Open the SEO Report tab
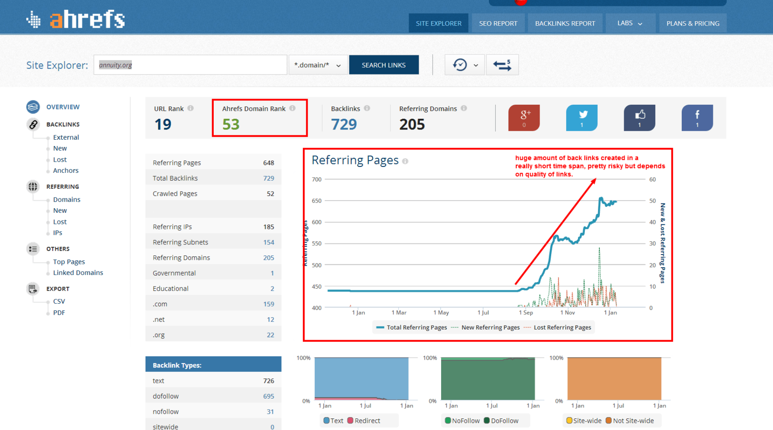 [498, 23]
